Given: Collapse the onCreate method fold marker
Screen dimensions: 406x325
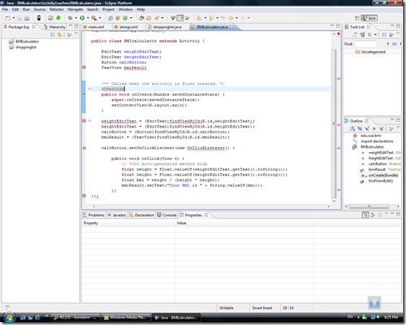Looking at the screenshot, I should 89,89.
